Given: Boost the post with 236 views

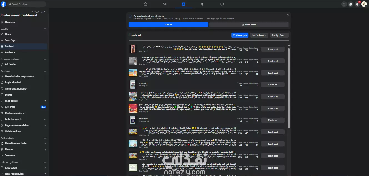Looking at the screenshot, I should point(272,132).
